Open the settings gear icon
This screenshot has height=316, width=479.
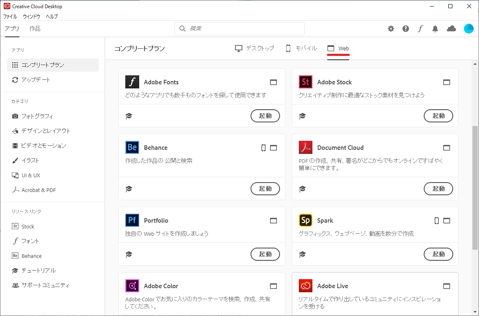[391, 29]
